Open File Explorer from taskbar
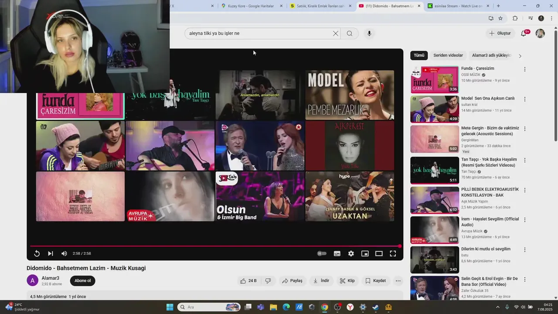Image resolution: width=558 pixels, height=314 pixels. (273, 307)
